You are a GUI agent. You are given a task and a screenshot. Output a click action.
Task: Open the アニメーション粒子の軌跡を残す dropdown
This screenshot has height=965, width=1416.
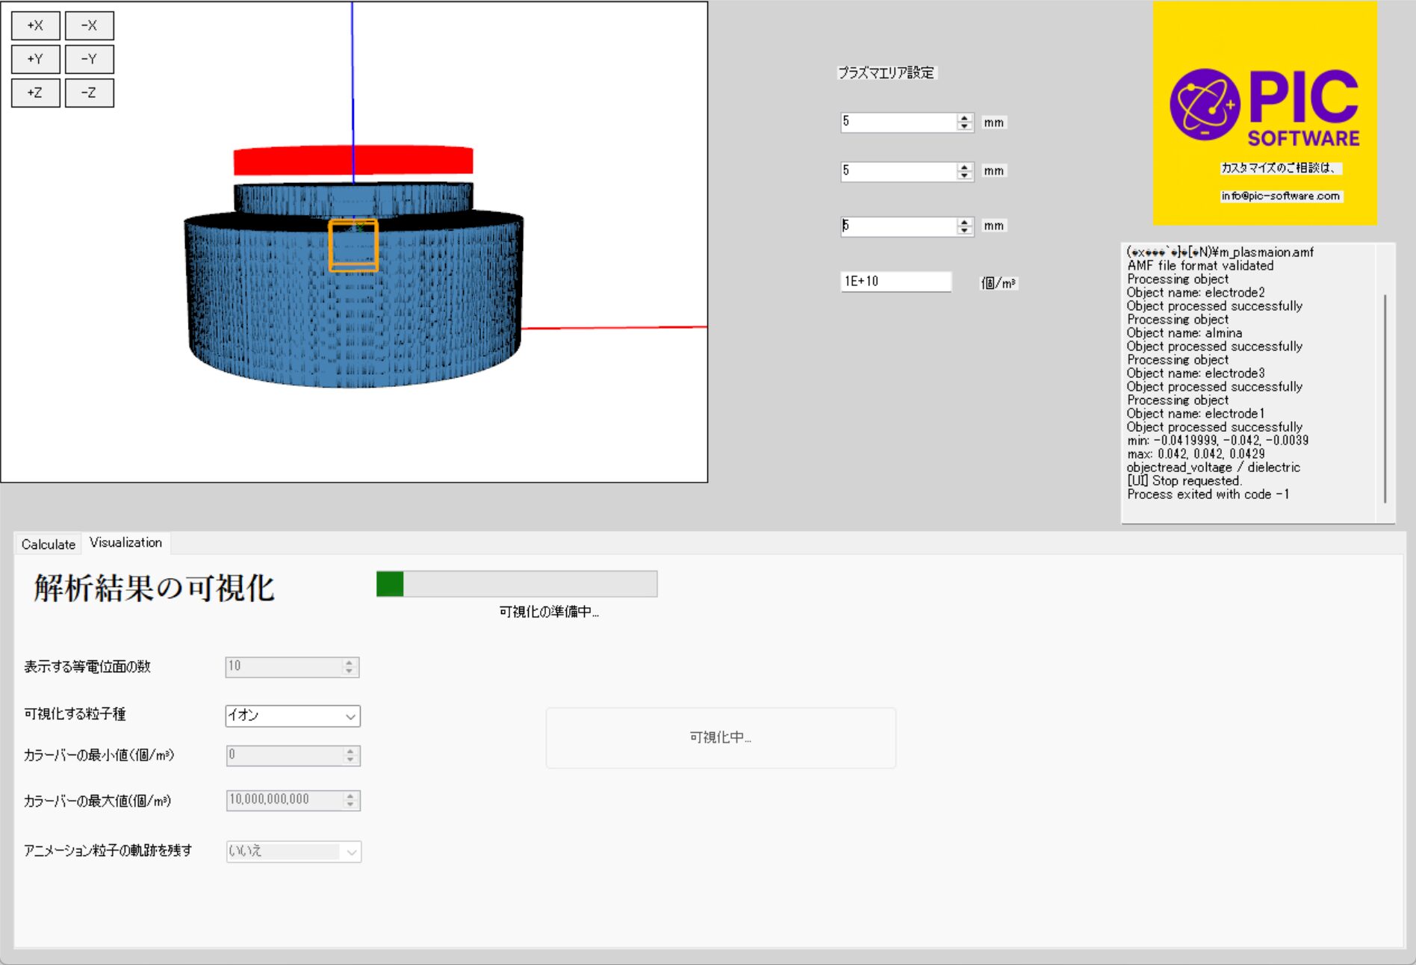[294, 851]
